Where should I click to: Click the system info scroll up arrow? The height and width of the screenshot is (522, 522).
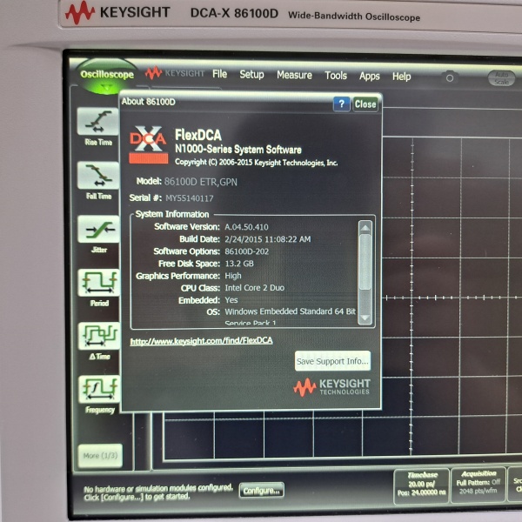365,228
